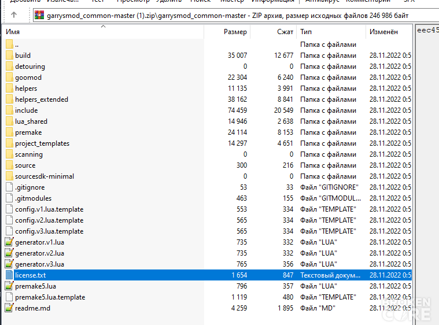This screenshot has width=439, height=325.
Task: Select the premake5.lua.template file name
Action: coord(50,297)
